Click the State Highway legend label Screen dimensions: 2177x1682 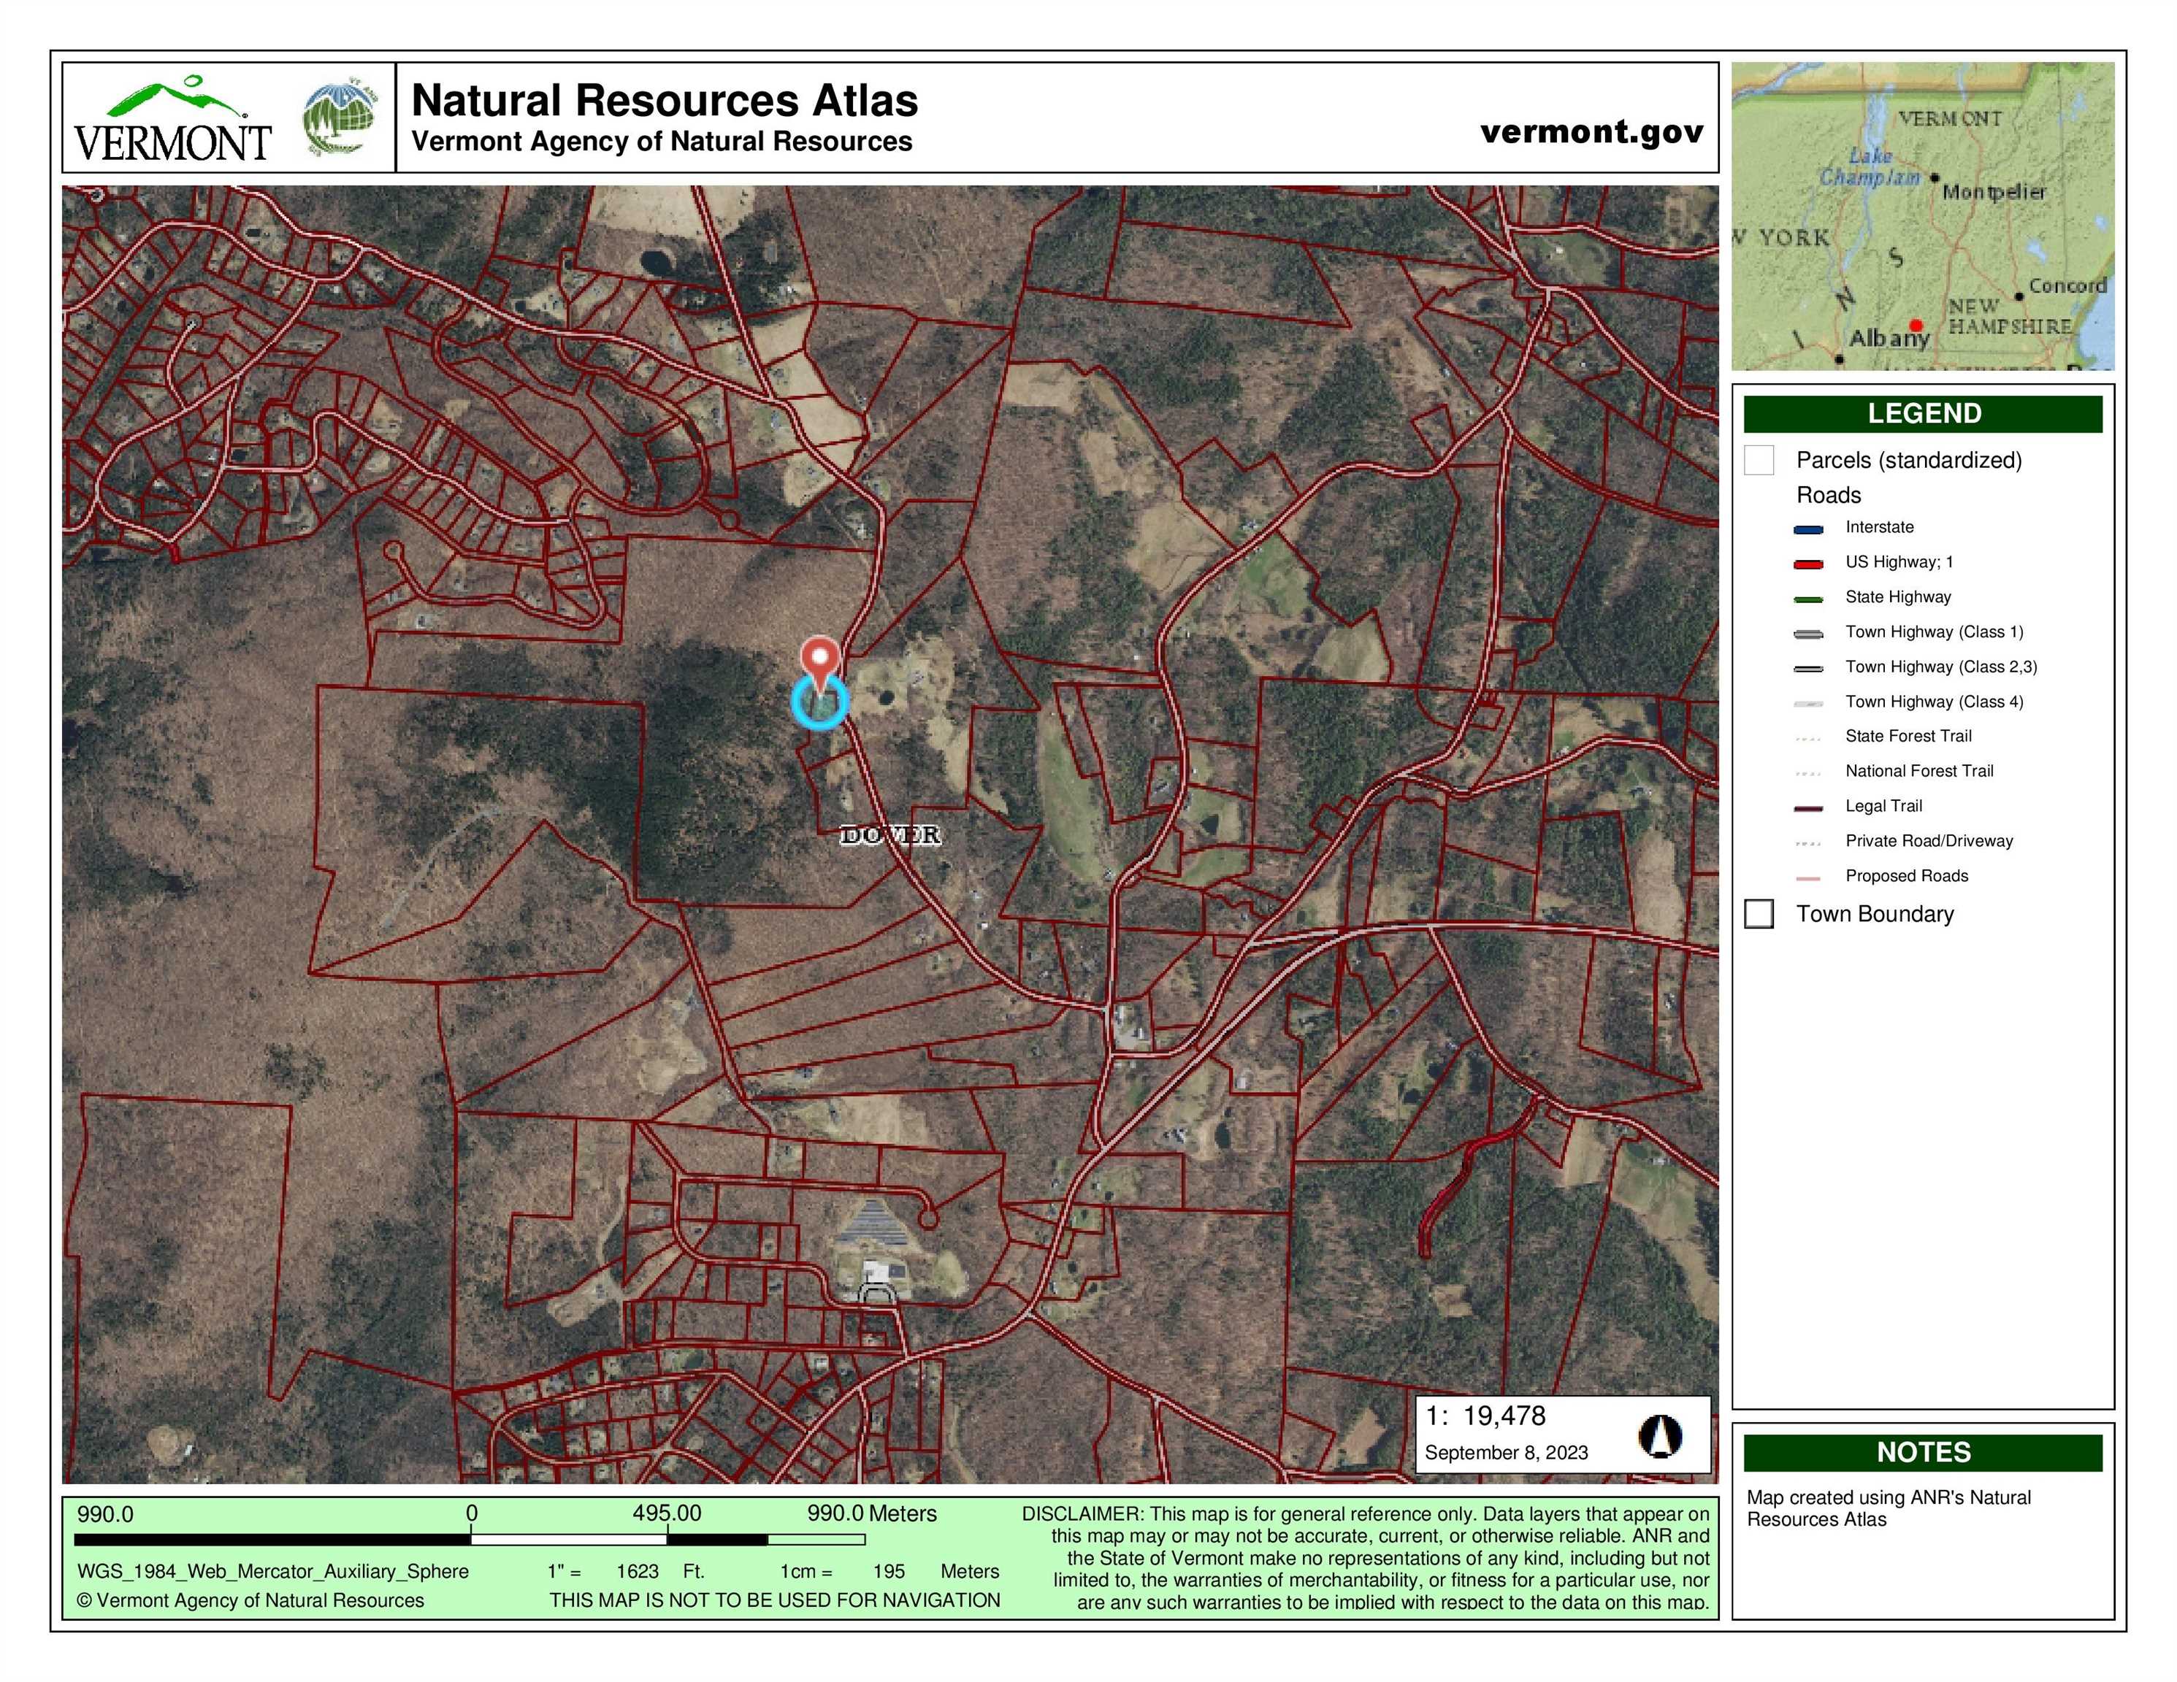click(x=1898, y=597)
